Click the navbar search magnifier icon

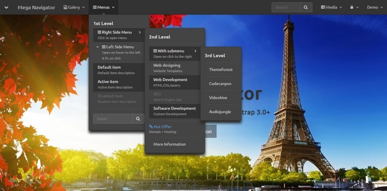pyautogui.click(x=306, y=7)
